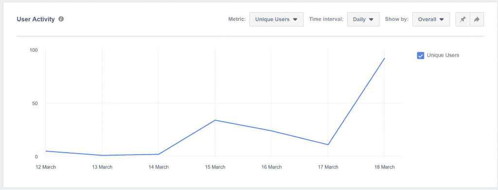Viewport: 498px width, 190px height.
Task: Click the 15 March axis label
Action: (215, 167)
